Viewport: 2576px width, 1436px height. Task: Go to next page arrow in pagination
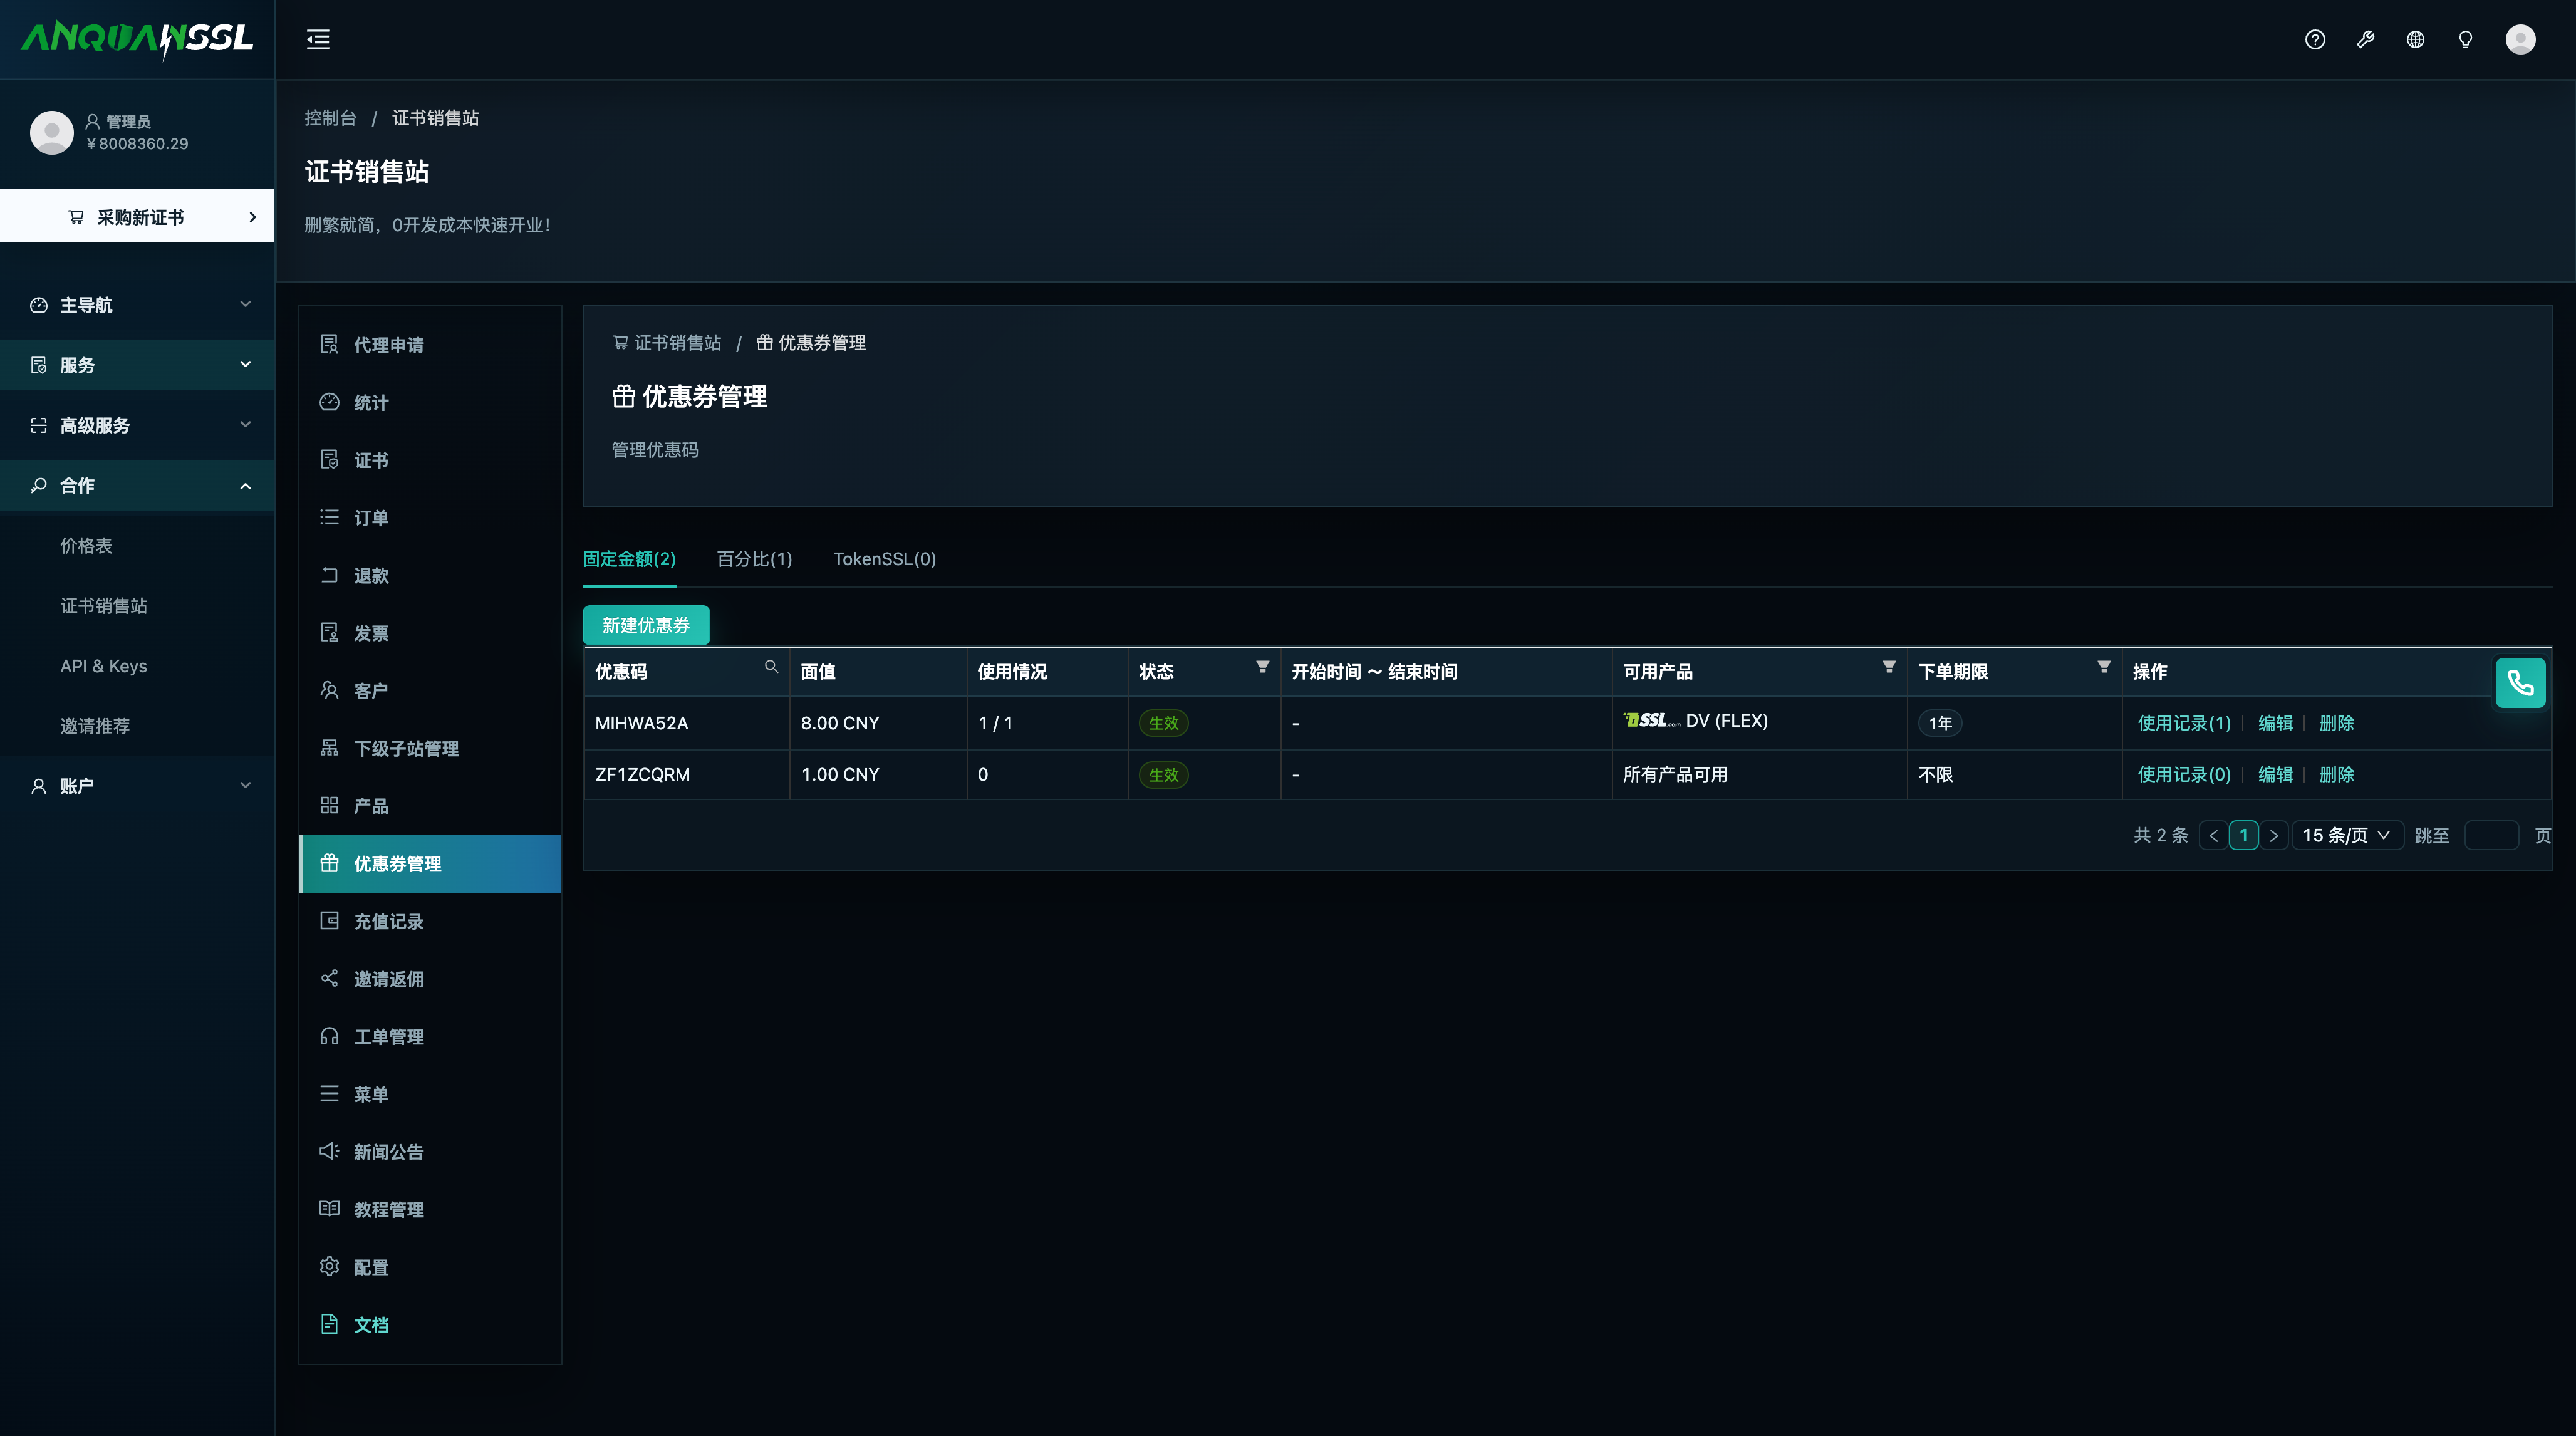tap(2273, 835)
